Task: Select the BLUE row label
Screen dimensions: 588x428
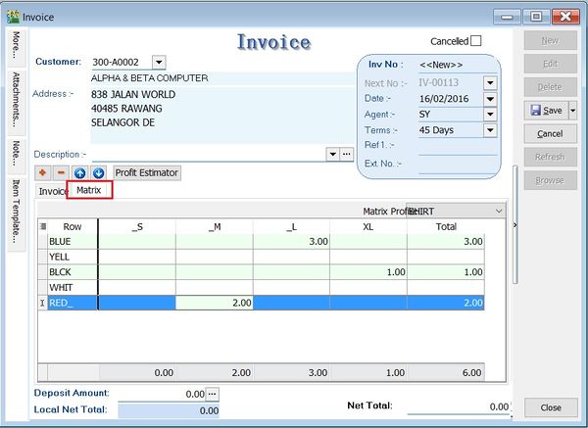Action: 73,241
